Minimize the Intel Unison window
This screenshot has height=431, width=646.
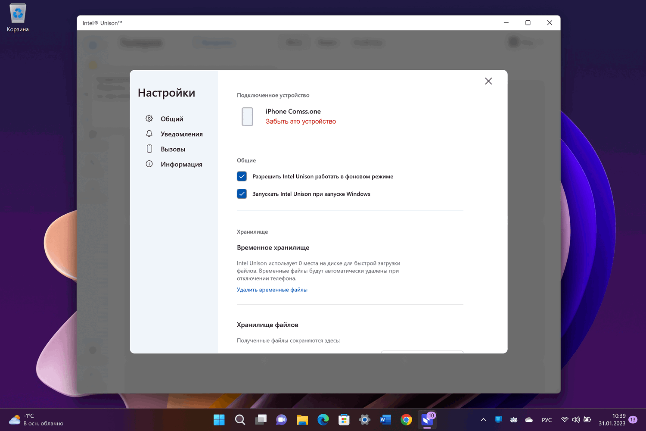(x=506, y=23)
